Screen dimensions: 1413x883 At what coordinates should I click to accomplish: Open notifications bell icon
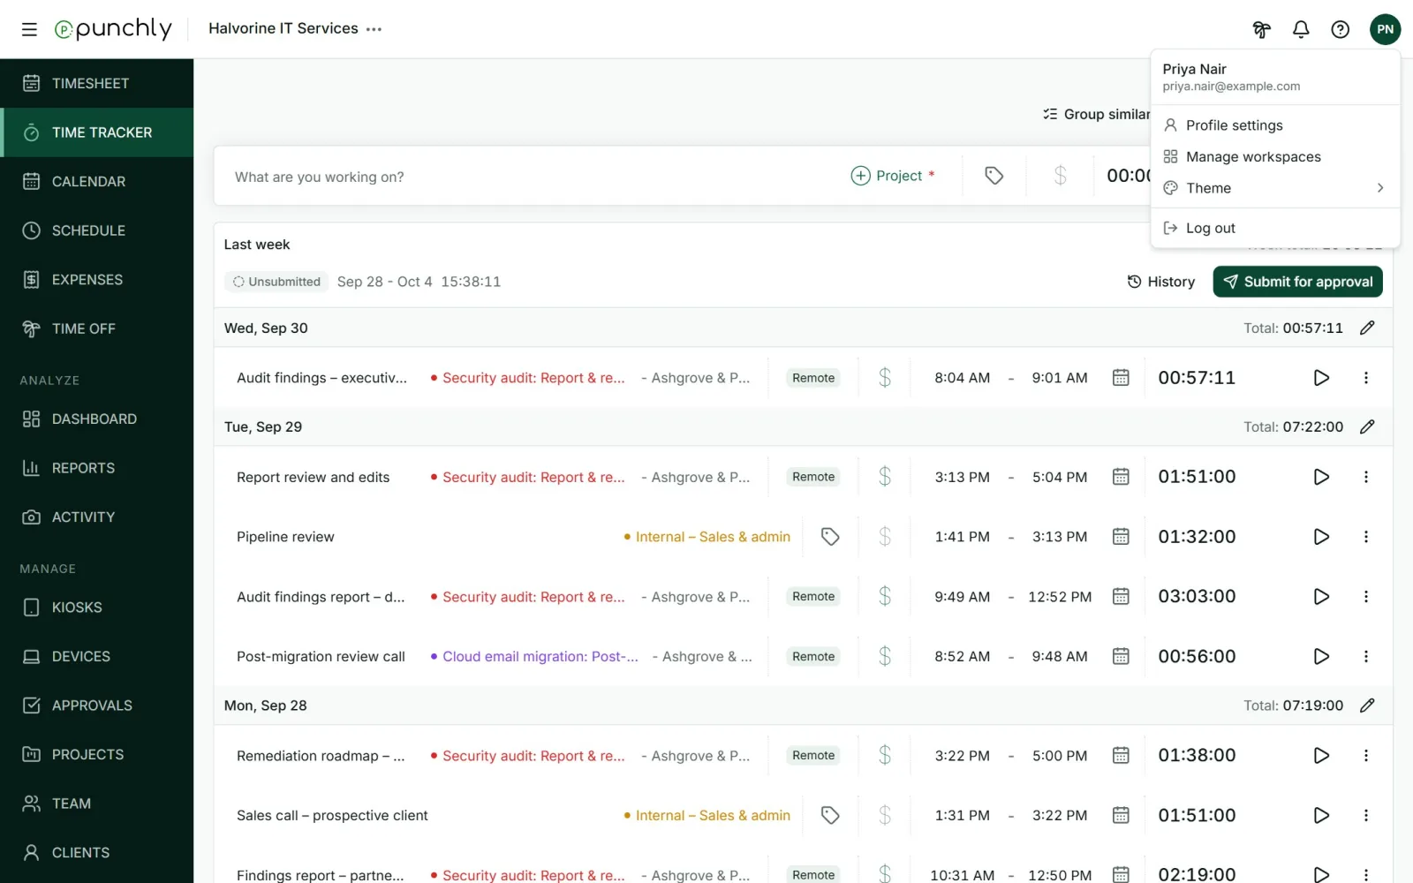pos(1301,29)
